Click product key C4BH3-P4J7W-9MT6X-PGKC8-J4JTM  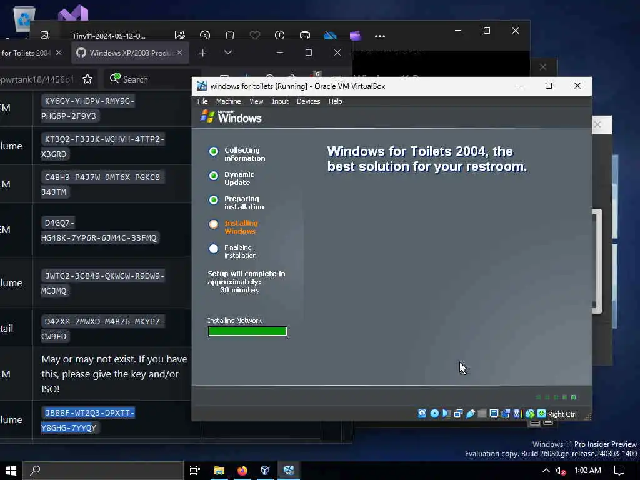point(103,184)
